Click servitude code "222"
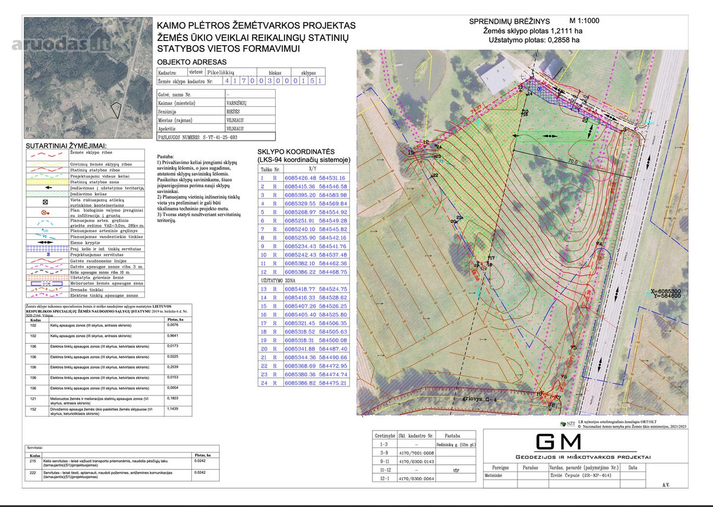This screenshot has height=507, width=713. click(x=33, y=472)
